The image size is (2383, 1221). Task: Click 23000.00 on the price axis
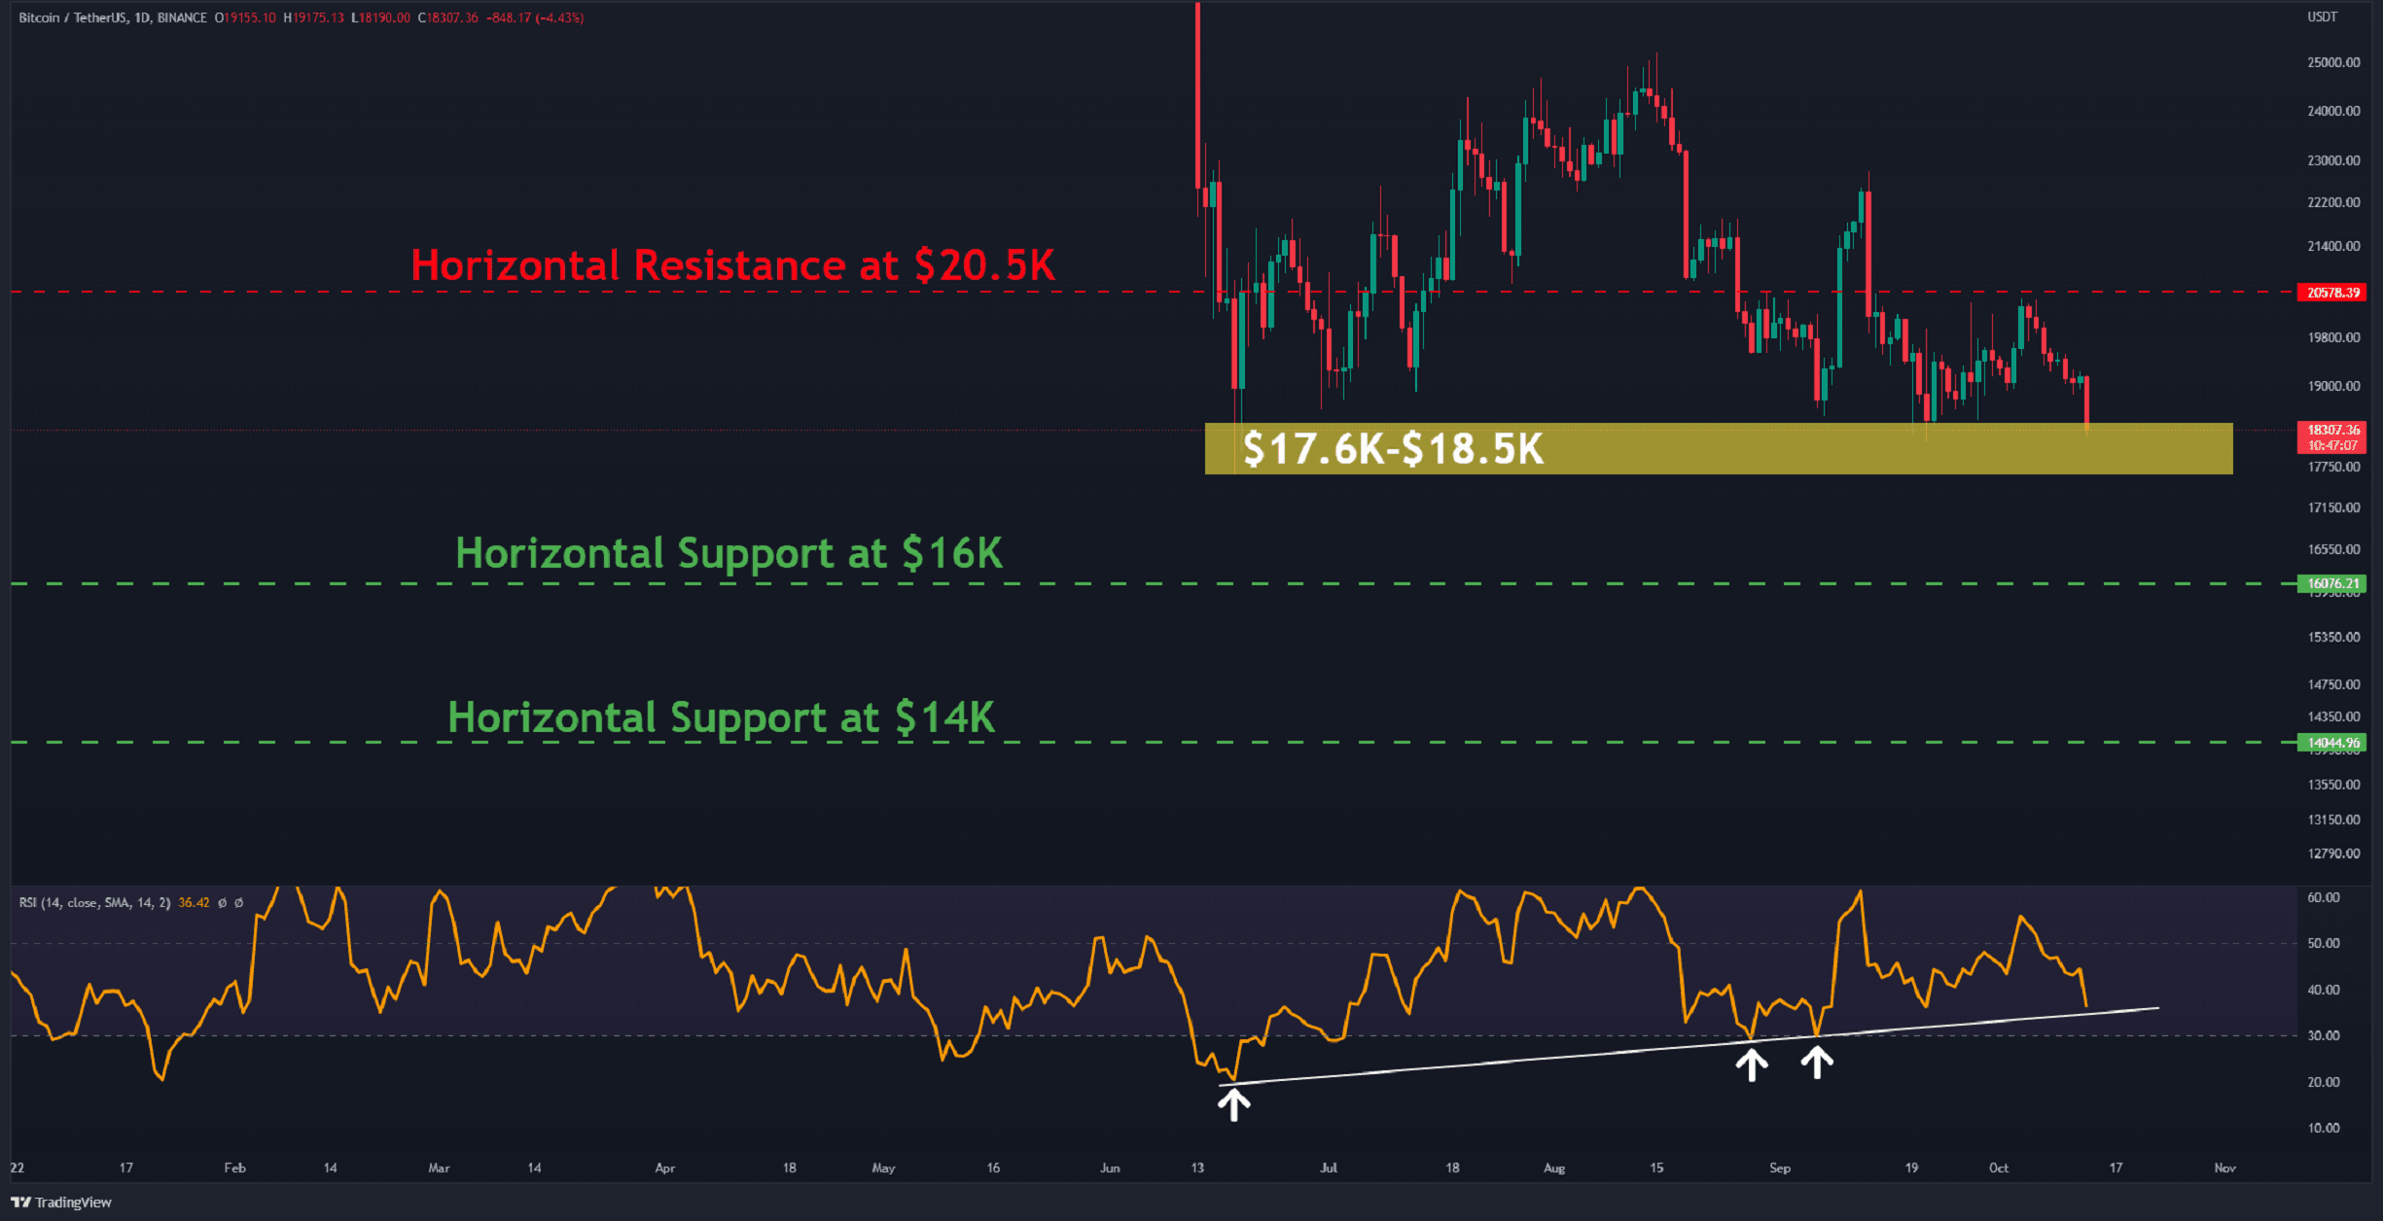pyautogui.click(x=2333, y=160)
